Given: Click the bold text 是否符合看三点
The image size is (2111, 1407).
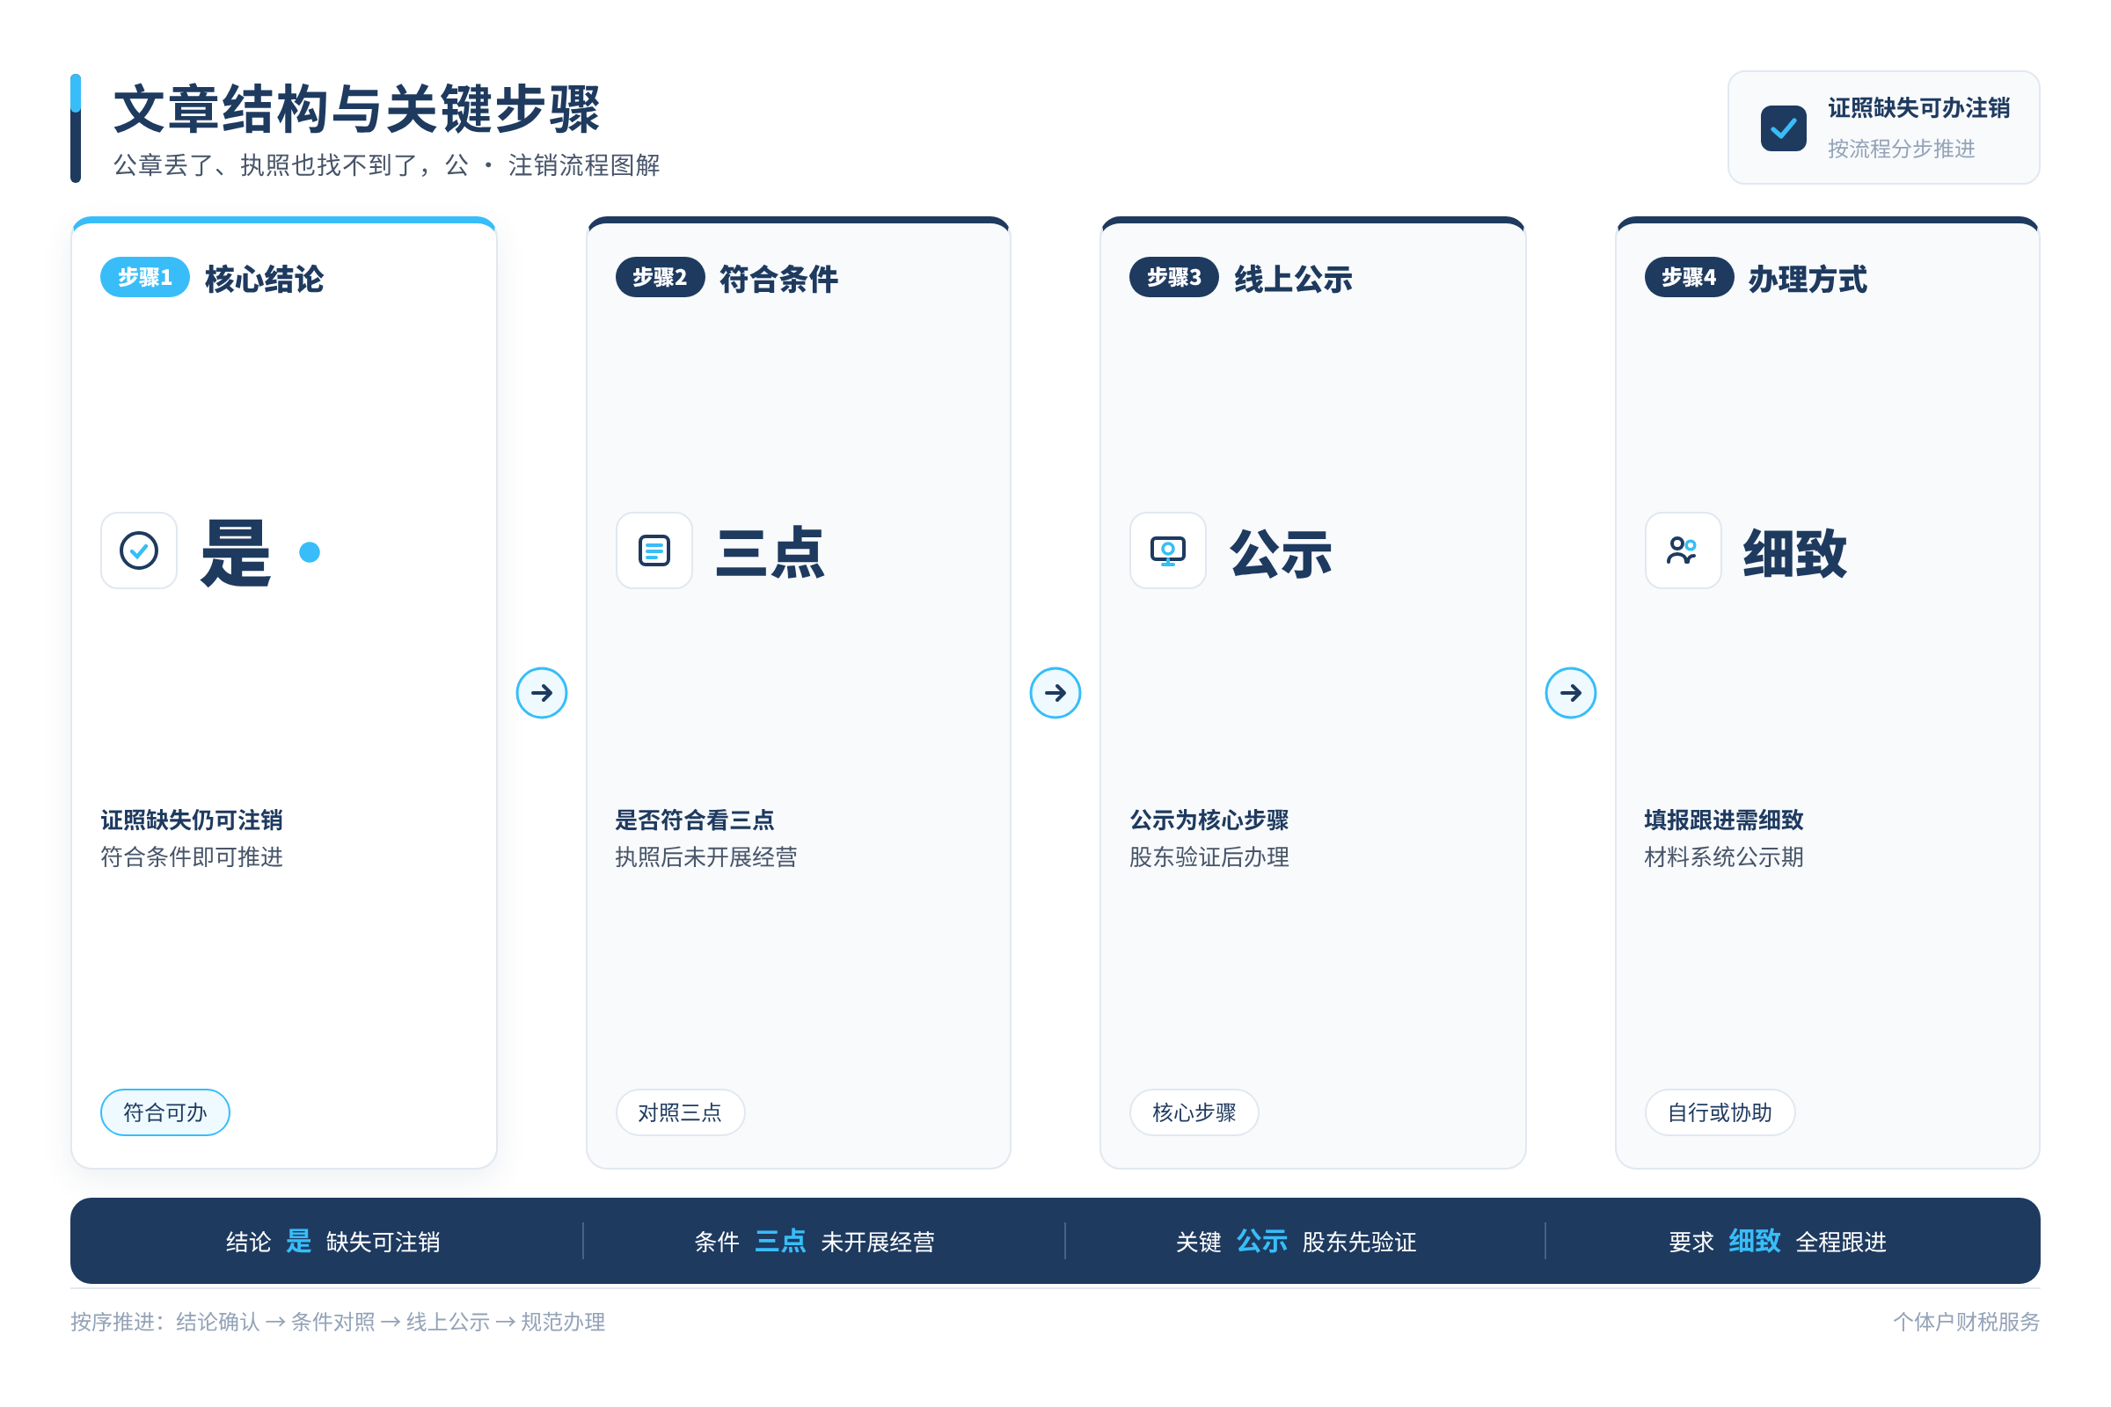Looking at the screenshot, I should pos(695,820).
